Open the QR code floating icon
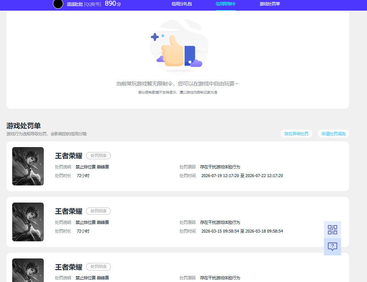Viewport: 367px width, 282px height. point(332,230)
